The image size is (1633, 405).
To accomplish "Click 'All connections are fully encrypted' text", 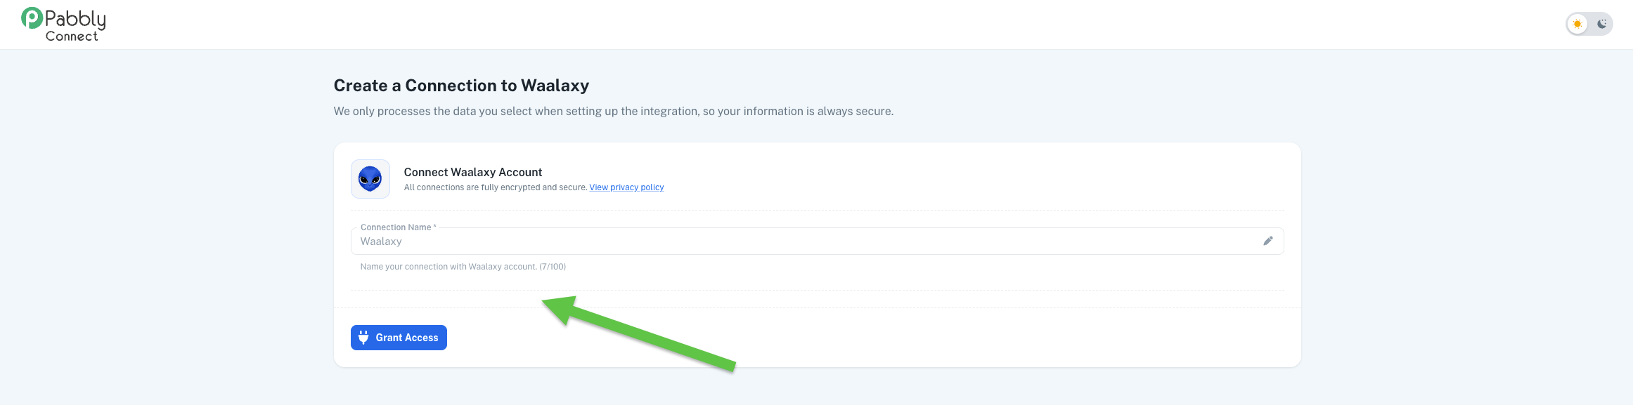I will (496, 187).
